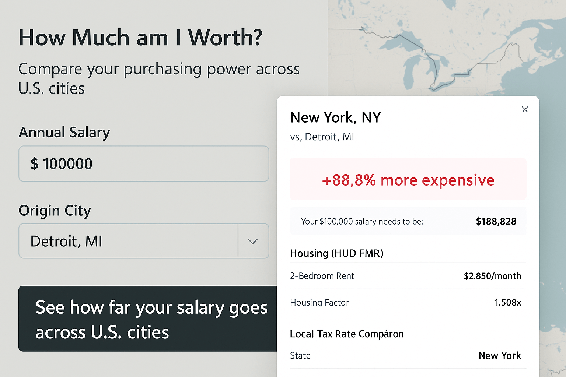Click the dollar sign in salary field
This screenshot has height=377, width=566.
click(34, 164)
